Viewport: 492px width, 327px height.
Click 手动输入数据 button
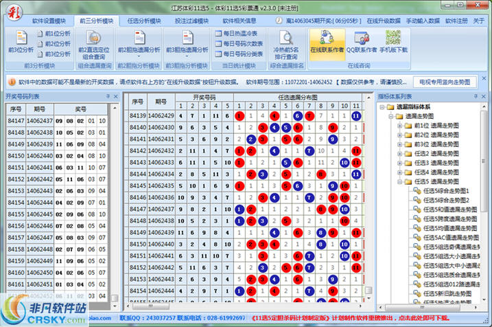point(423,21)
